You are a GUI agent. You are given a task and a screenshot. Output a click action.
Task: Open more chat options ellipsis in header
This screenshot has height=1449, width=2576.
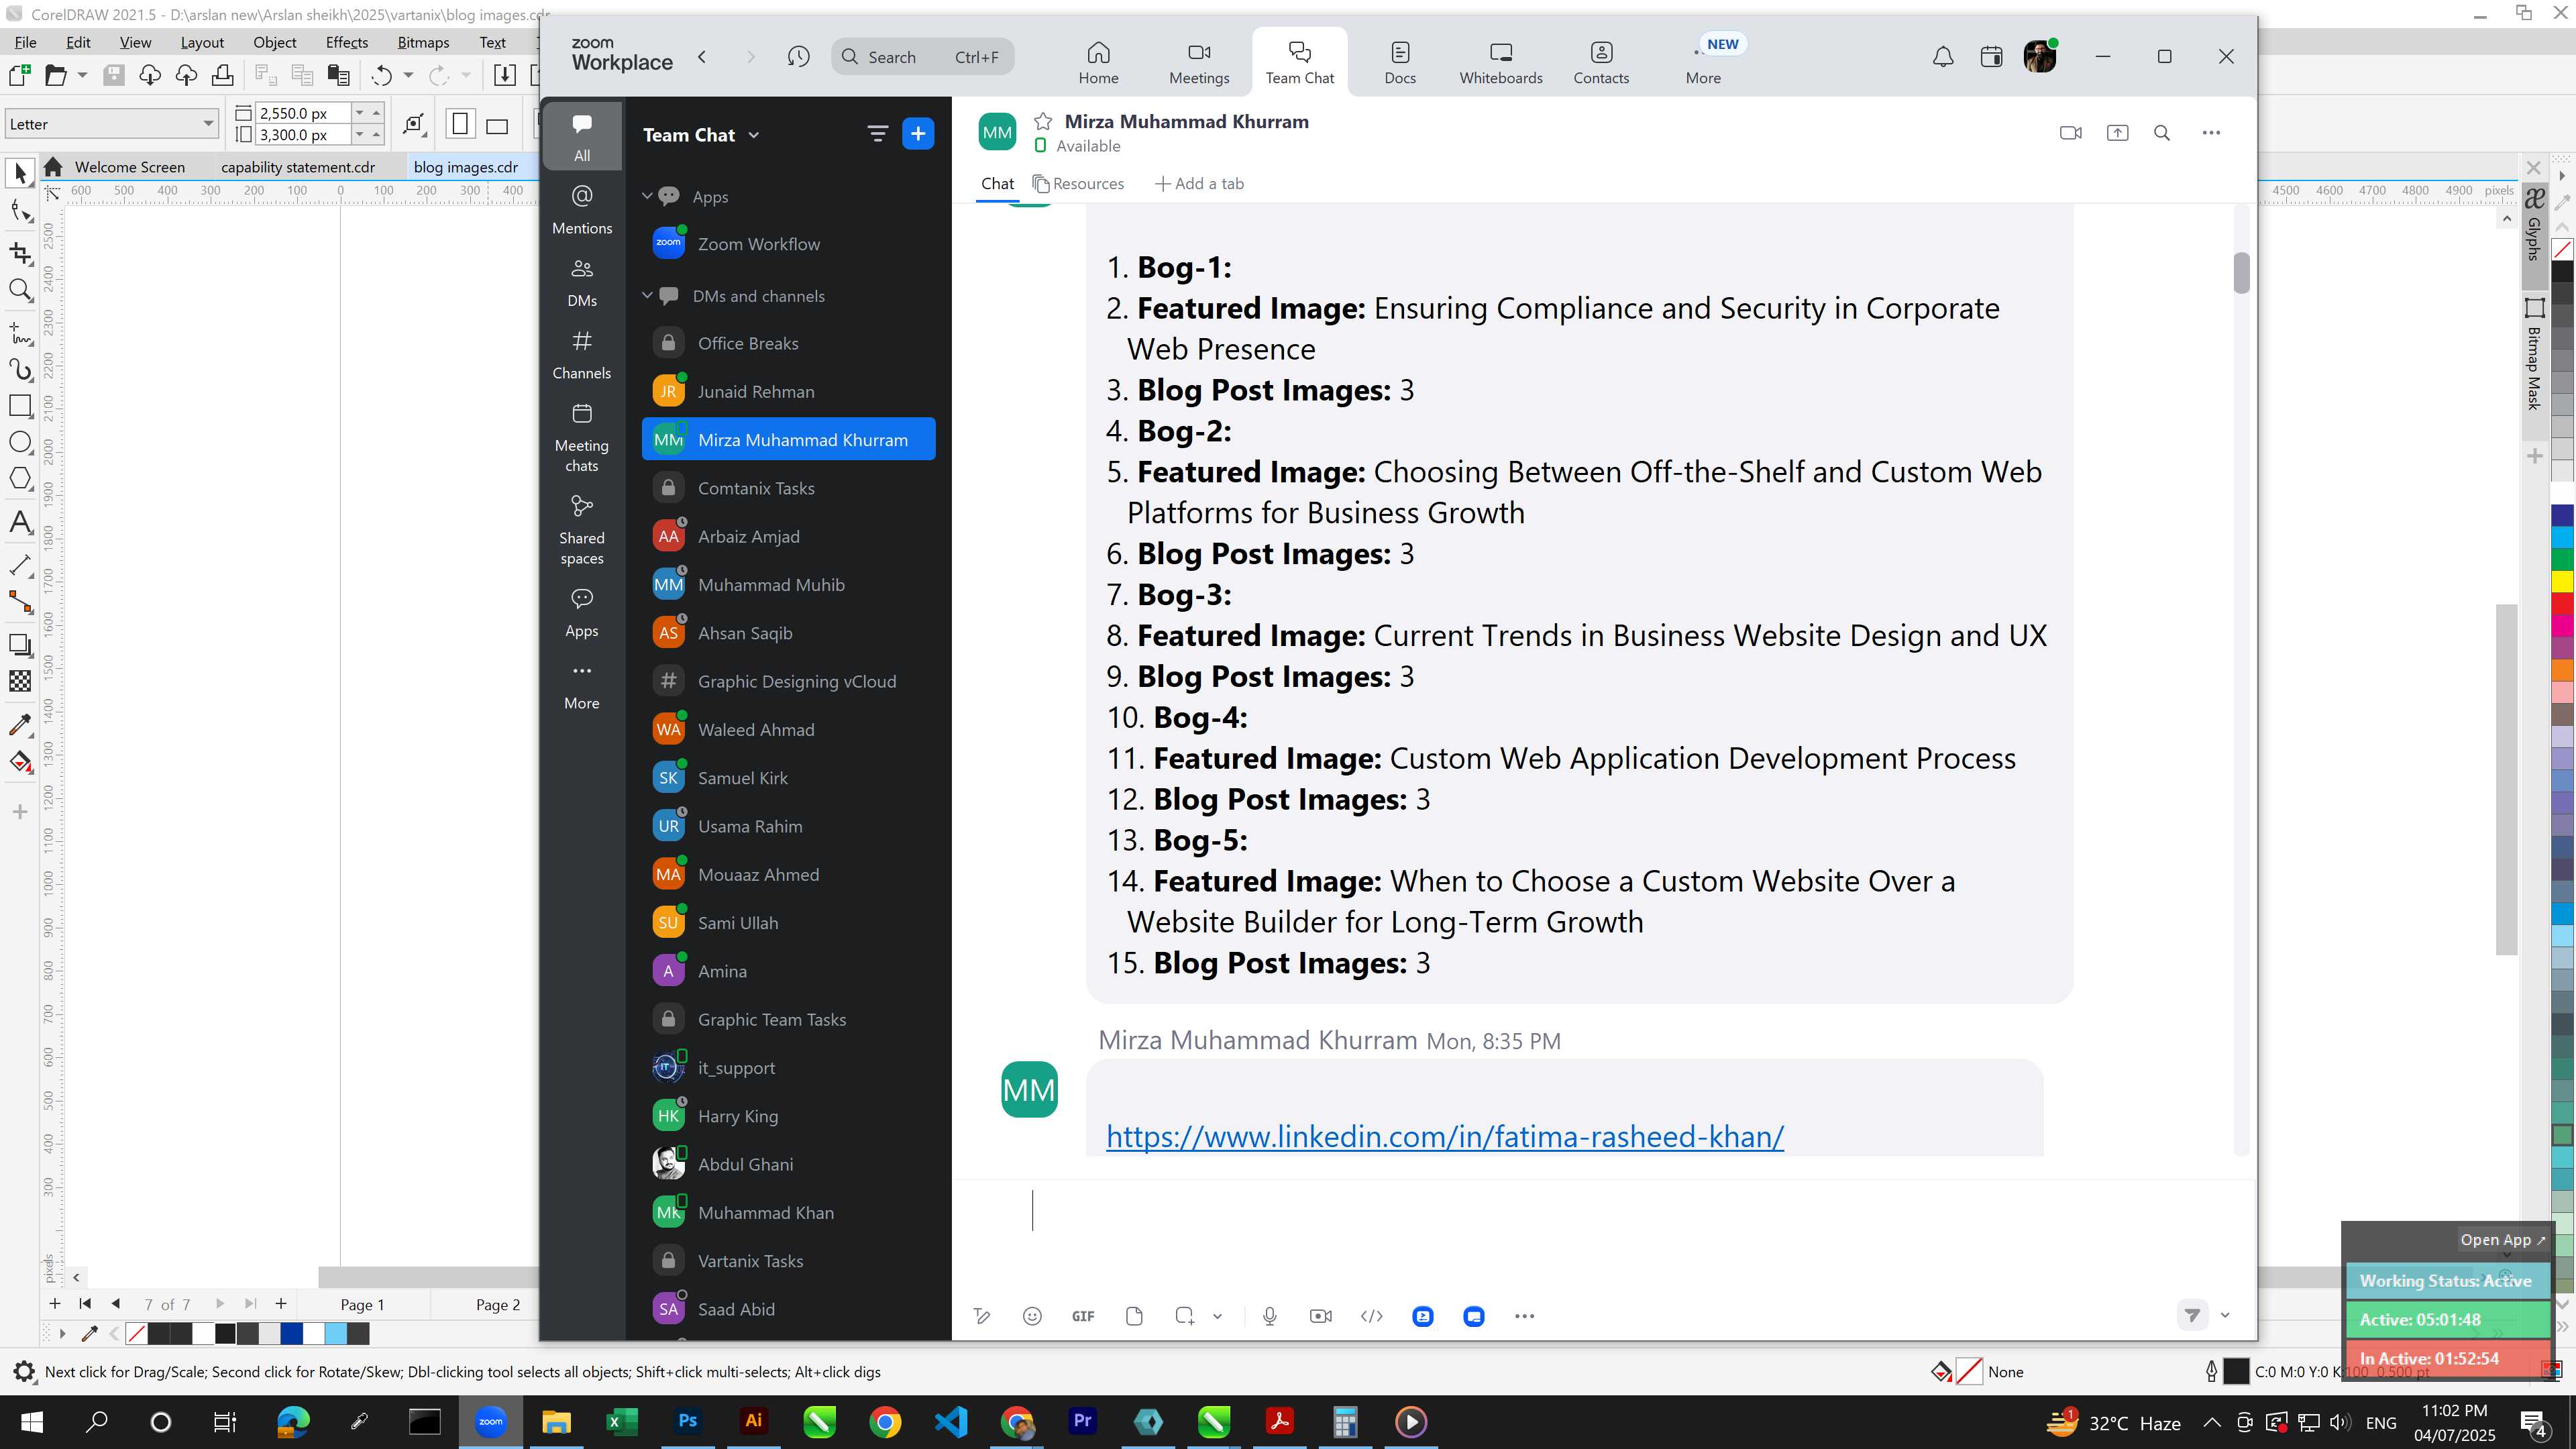tap(2211, 132)
